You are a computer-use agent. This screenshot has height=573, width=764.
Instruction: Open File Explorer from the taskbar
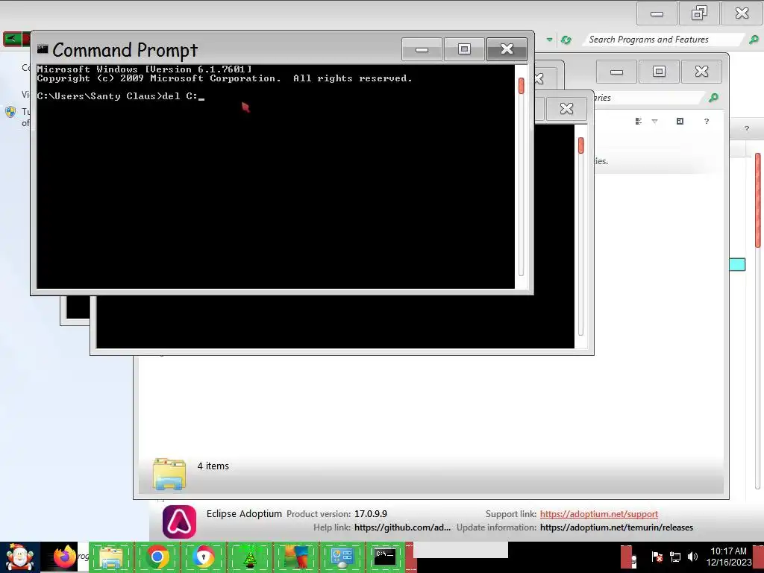(110, 557)
